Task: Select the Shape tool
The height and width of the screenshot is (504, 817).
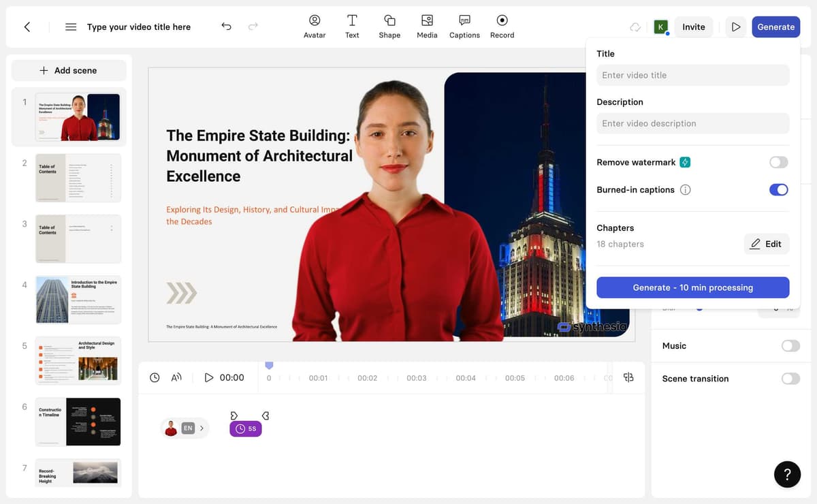Action: point(389,27)
